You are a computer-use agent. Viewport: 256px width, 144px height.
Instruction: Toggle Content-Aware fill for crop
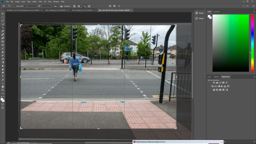coord(89,6)
